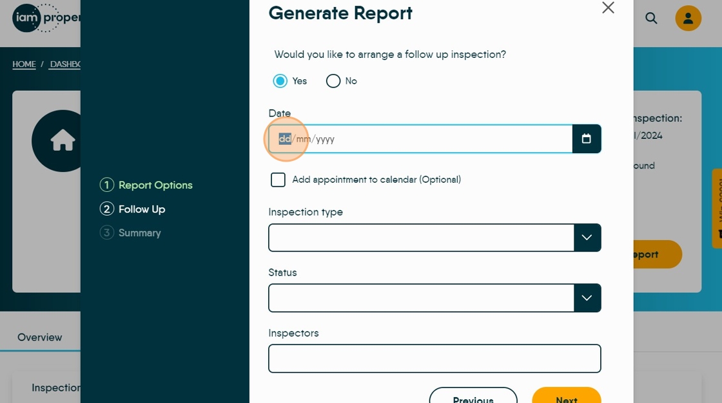Open the Inspection type combo box

[434, 238]
